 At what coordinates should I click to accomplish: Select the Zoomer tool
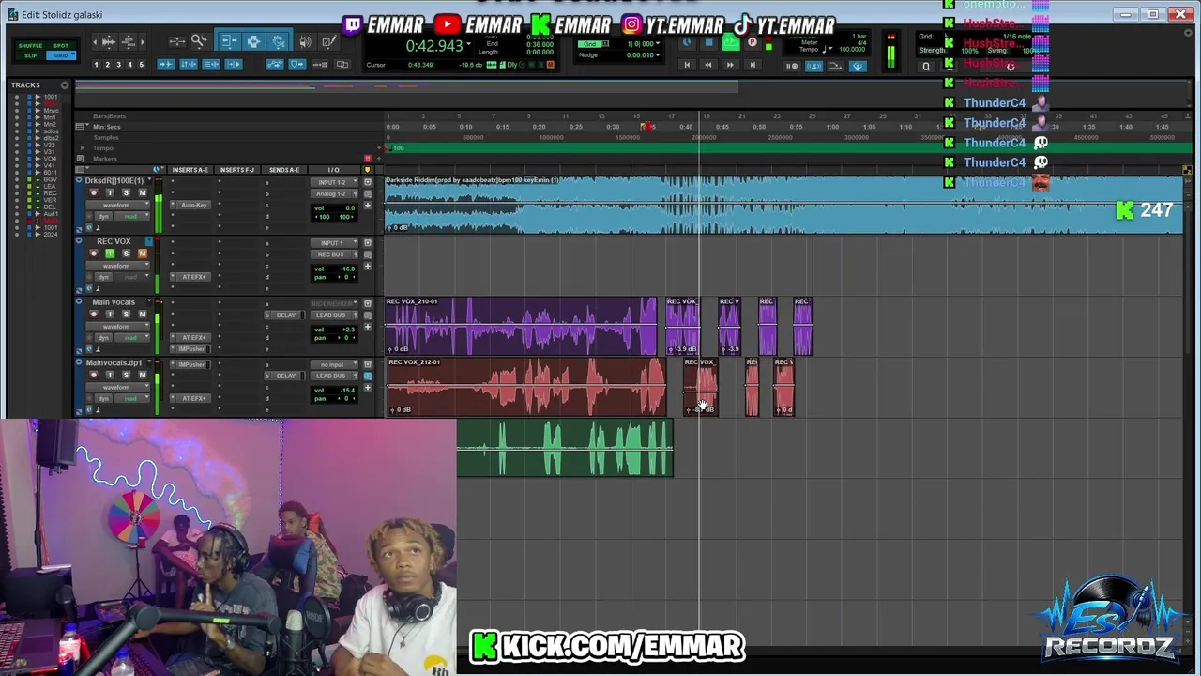coord(199,41)
